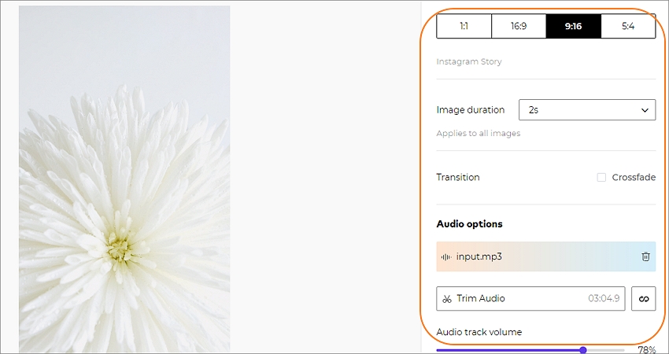Expand the 2s duration chevron arrow
The width and height of the screenshot is (669, 354).
click(645, 110)
